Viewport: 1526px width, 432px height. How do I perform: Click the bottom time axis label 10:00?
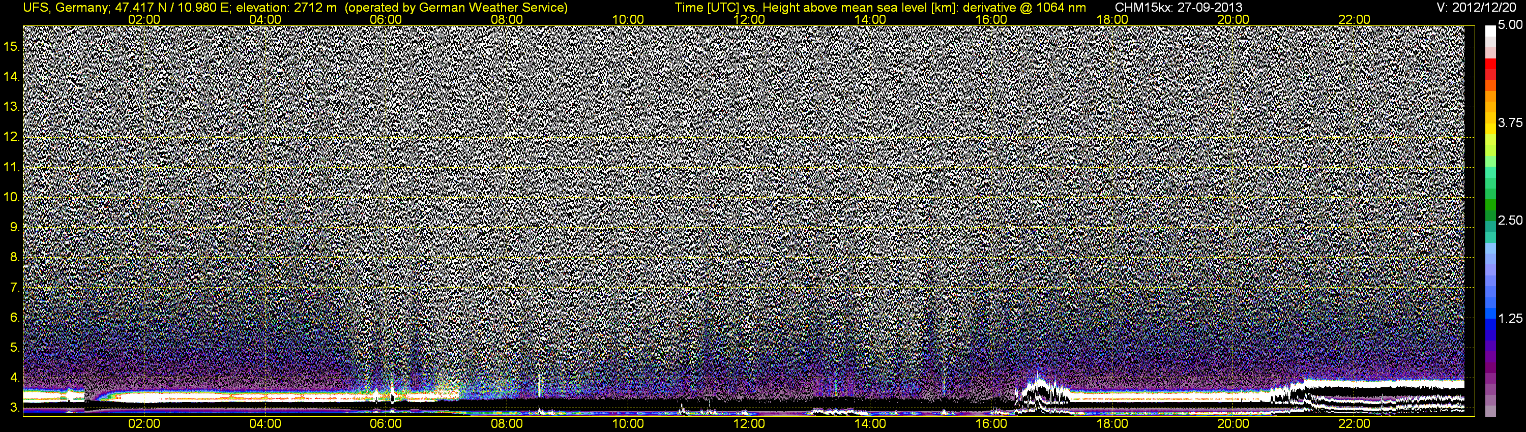pos(628,424)
